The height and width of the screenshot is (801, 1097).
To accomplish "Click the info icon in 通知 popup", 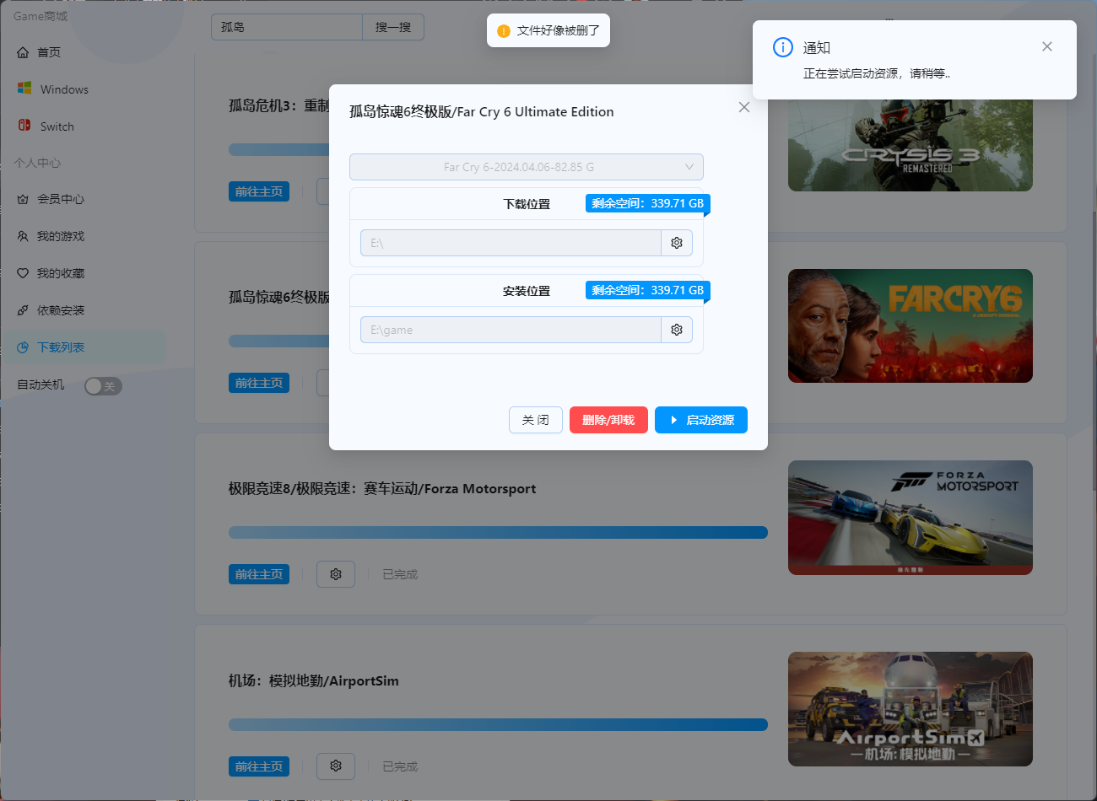I will (x=783, y=47).
